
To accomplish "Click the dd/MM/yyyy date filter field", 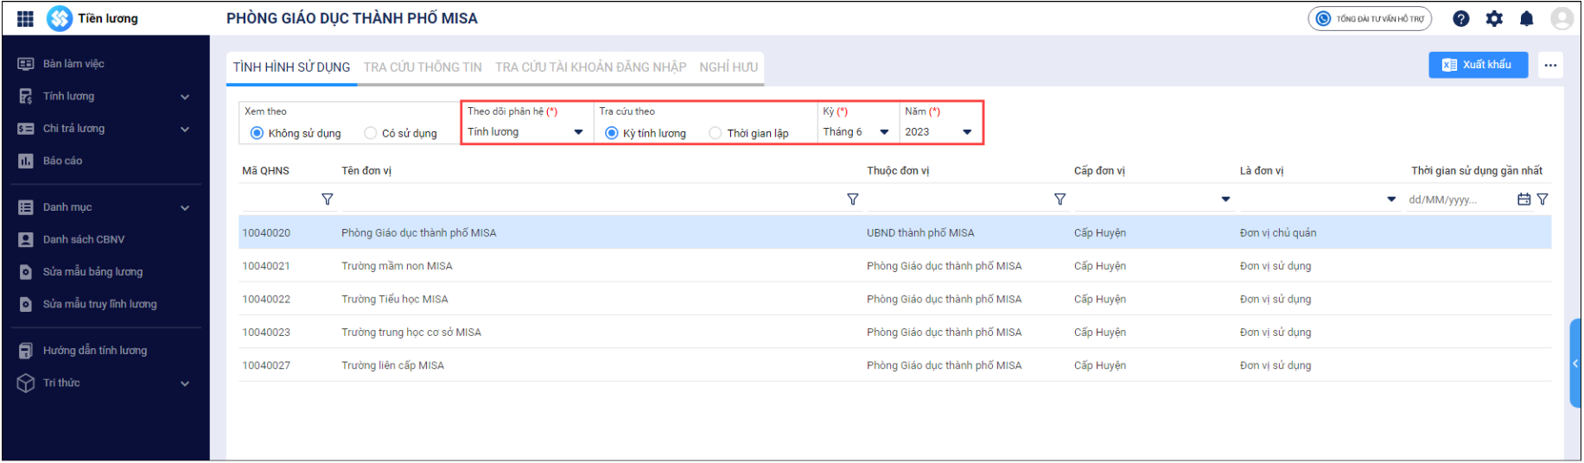I will 1460,200.
